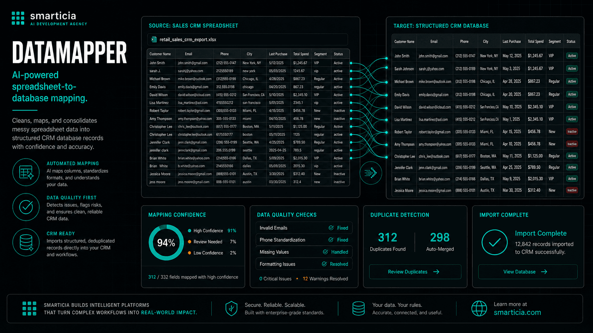This screenshot has height=333, width=593.
Task: Click the Duplicate Detection panel heading
Action: (x=400, y=215)
